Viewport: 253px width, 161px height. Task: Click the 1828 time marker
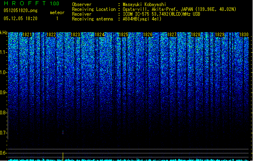click(x=195, y=35)
